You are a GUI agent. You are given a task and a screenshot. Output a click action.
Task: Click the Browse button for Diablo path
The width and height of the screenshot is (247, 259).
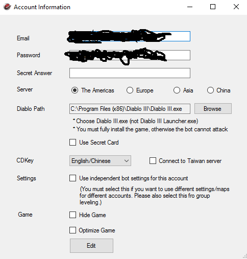click(x=213, y=109)
